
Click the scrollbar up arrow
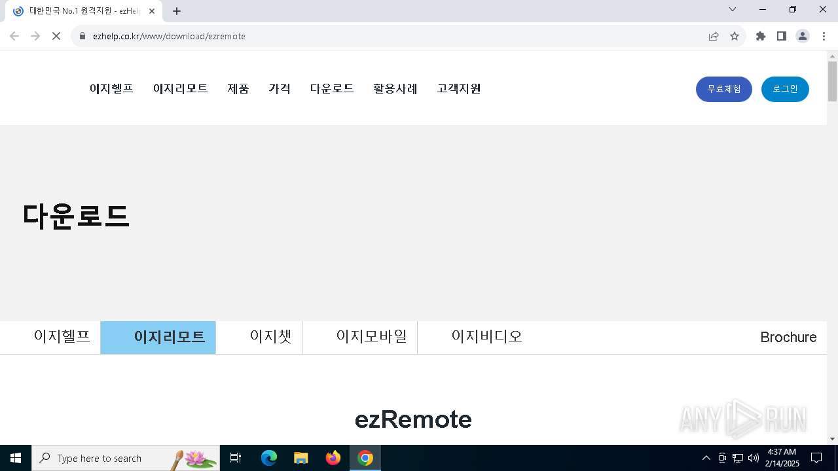[832, 56]
